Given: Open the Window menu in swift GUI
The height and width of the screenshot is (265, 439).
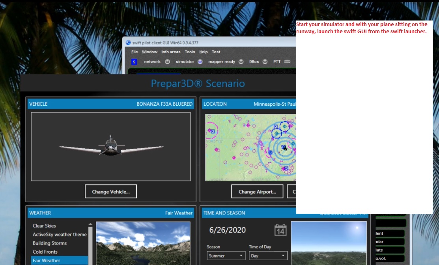Looking at the screenshot, I should (x=149, y=52).
